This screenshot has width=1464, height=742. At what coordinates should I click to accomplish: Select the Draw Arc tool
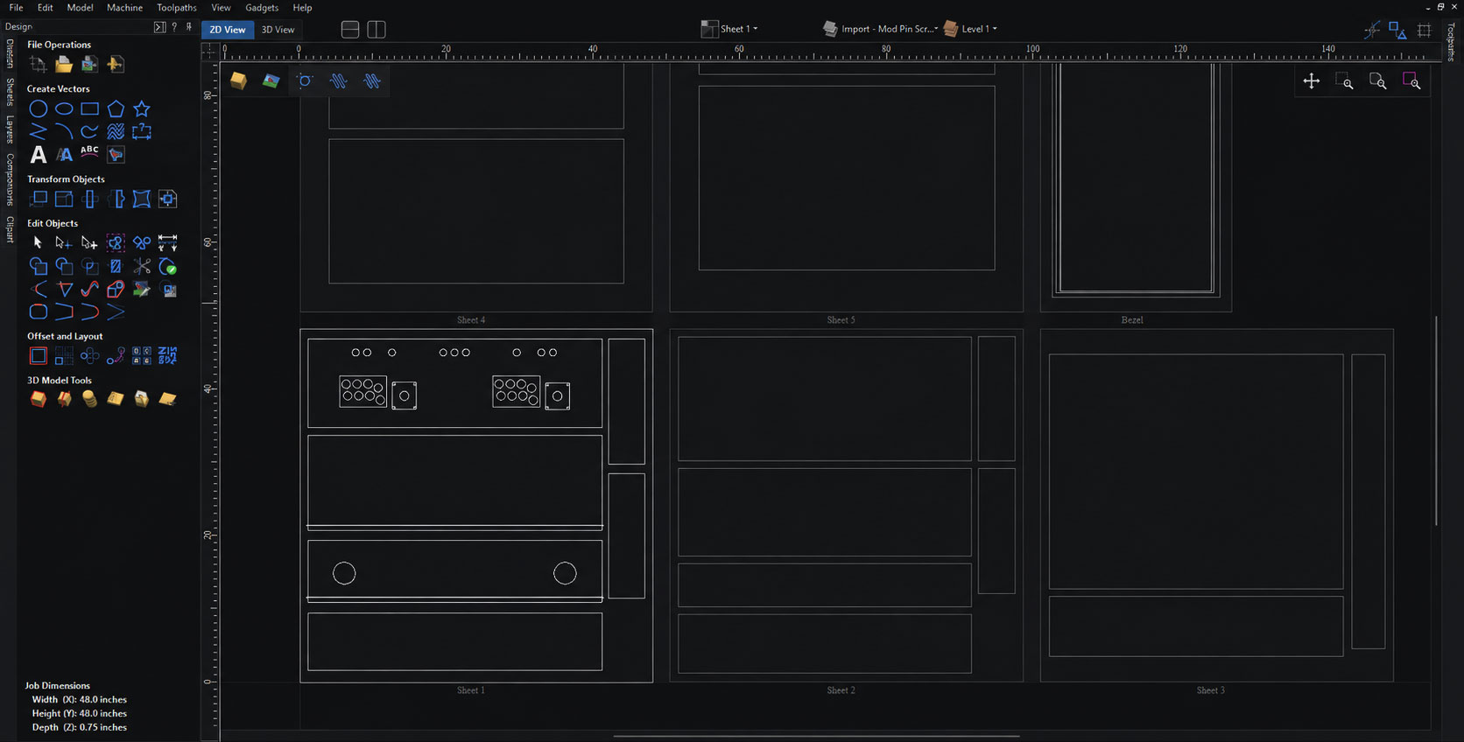[64, 132]
